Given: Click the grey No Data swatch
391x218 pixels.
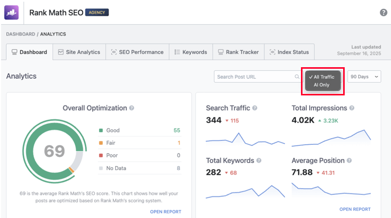Looking at the screenshot, I should 101,168.
